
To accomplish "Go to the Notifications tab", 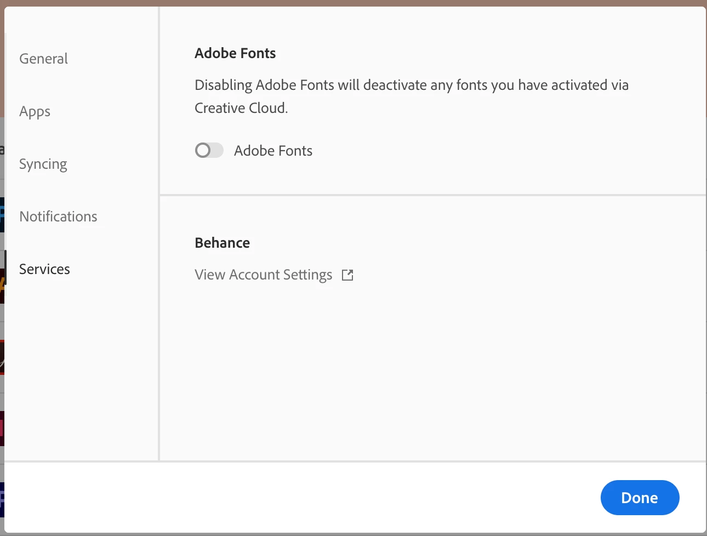I will click(58, 216).
